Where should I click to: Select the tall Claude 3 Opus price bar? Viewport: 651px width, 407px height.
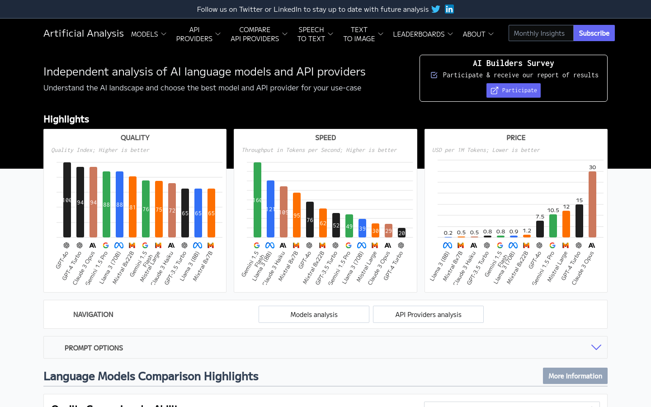[x=592, y=204]
